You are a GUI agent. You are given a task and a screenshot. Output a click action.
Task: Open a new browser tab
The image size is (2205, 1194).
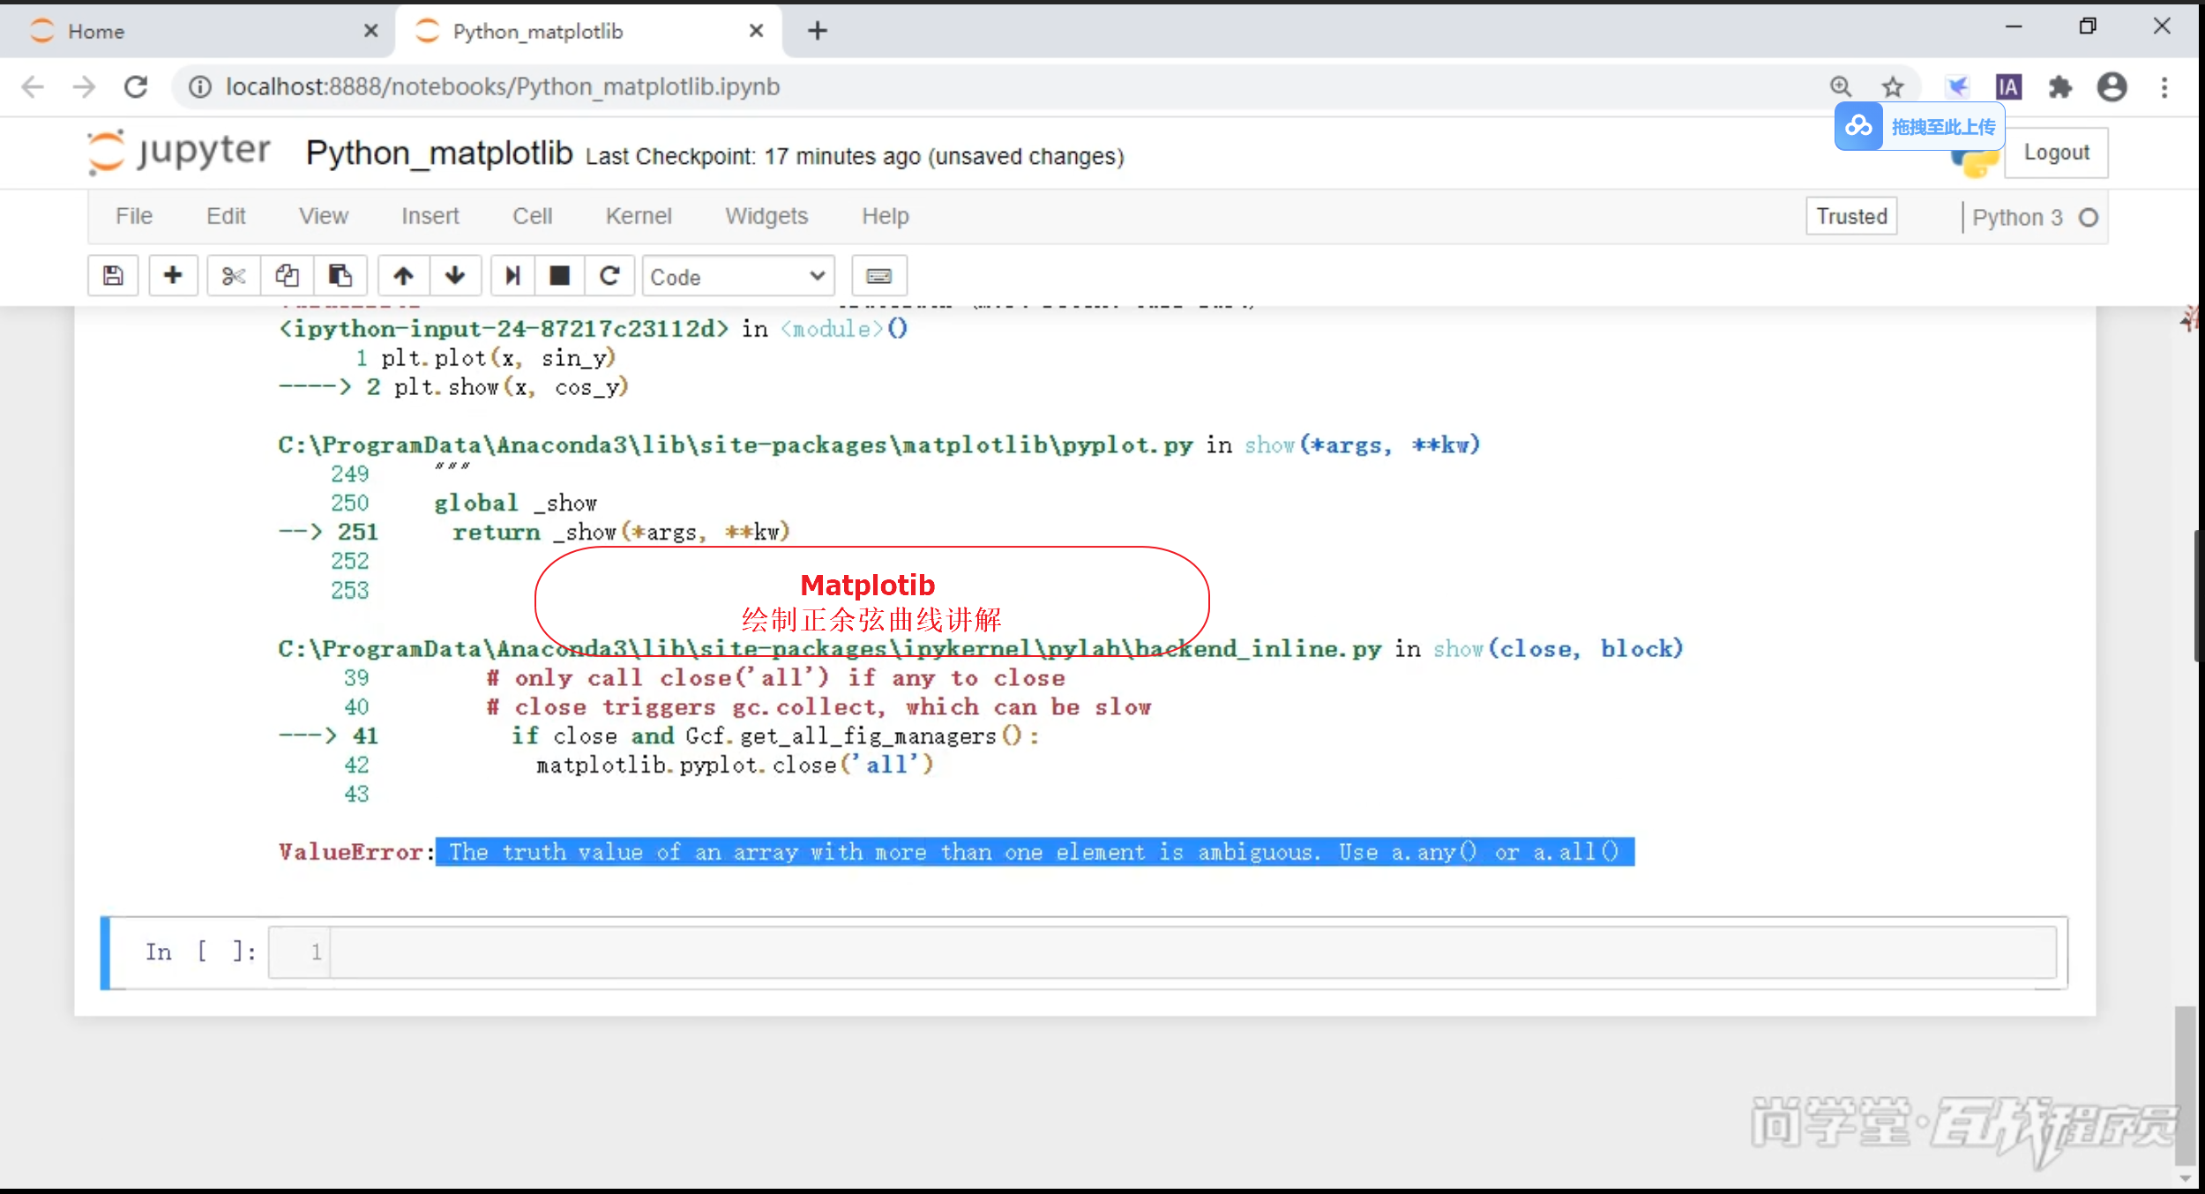click(x=818, y=31)
